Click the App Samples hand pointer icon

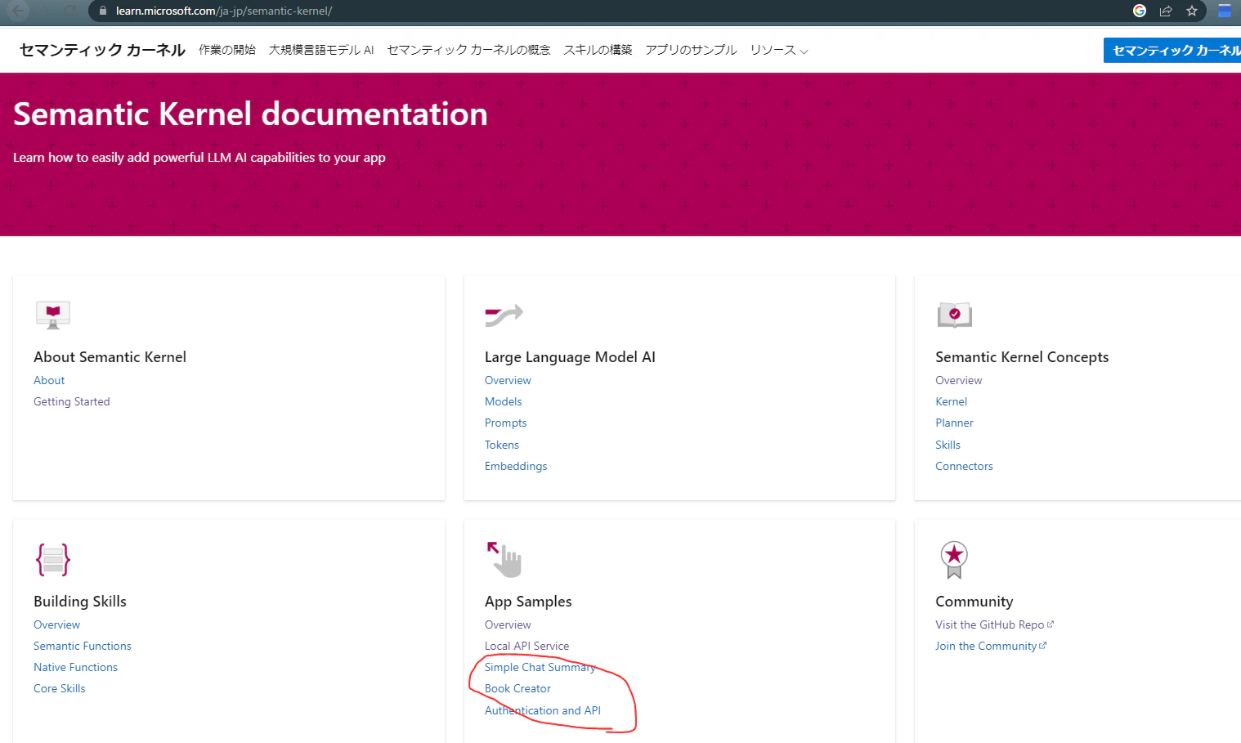(x=504, y=559)
